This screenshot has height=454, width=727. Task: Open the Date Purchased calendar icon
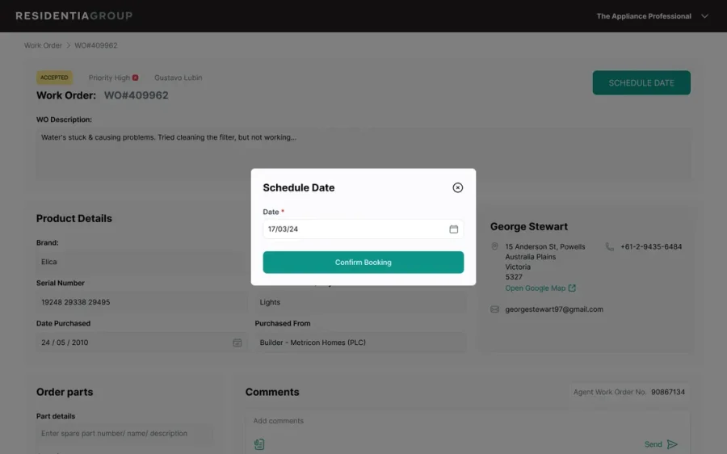237,343
